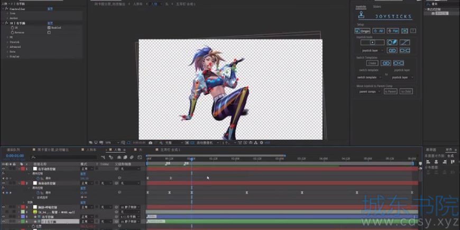This screenshot has height=230, width=460.
Task: Toggle the Reverse checkbox
Action: click(x=49, y=33)
